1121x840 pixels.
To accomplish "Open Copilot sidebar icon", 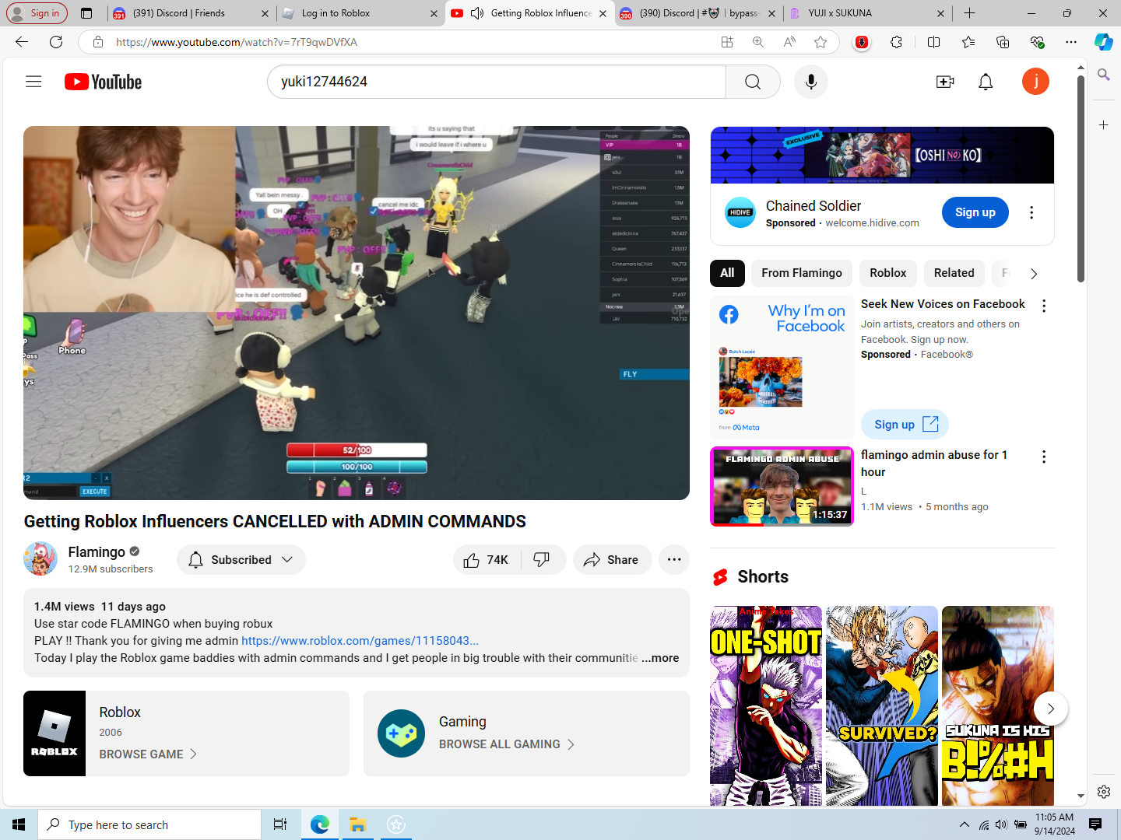I will 1104,42.
